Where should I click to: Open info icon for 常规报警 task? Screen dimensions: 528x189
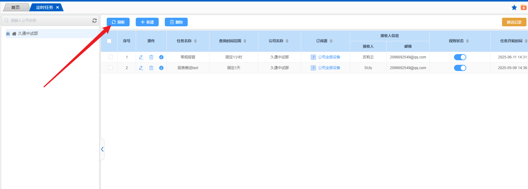pos(161,57)
